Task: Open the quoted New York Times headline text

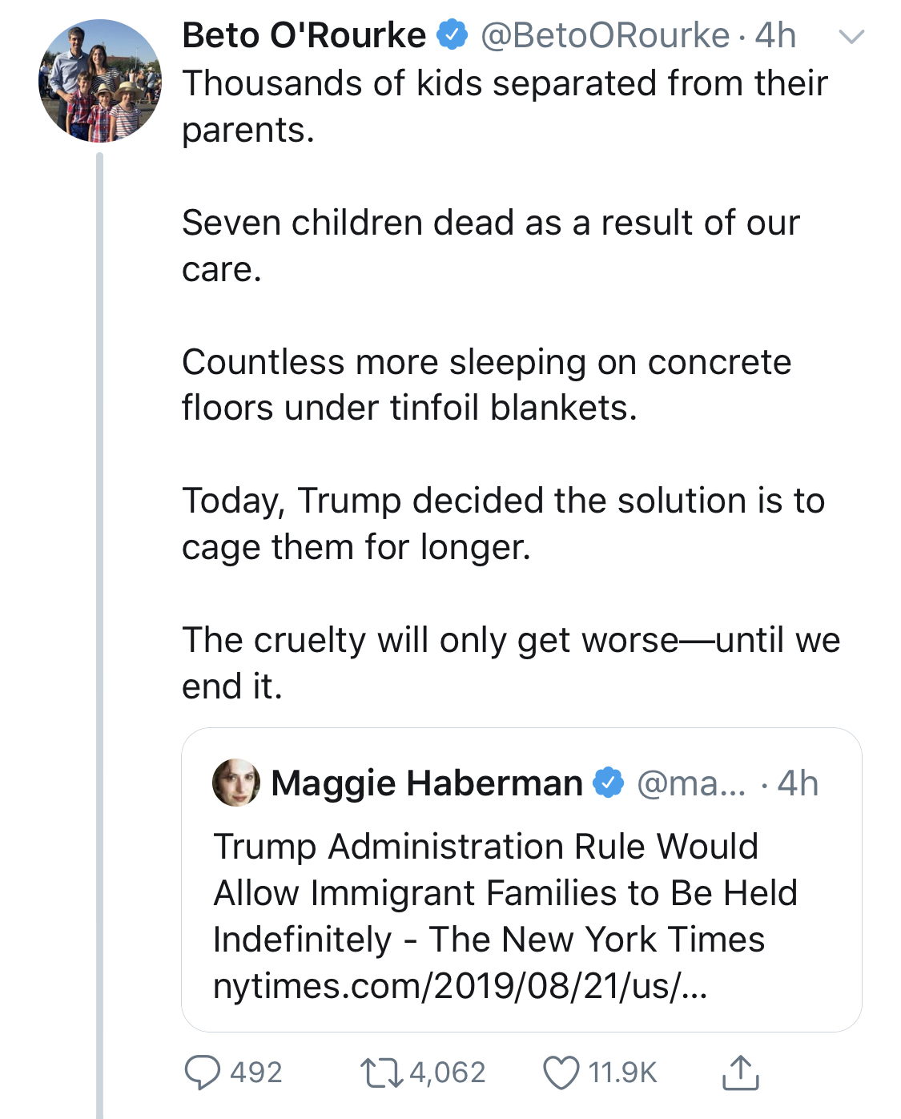Action: click(505, 892)
